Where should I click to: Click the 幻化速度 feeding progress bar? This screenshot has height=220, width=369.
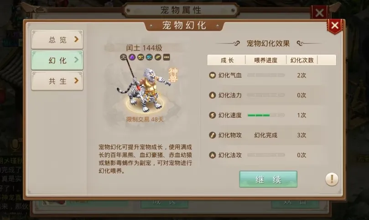pyautogui.click(x=266, y=115)
